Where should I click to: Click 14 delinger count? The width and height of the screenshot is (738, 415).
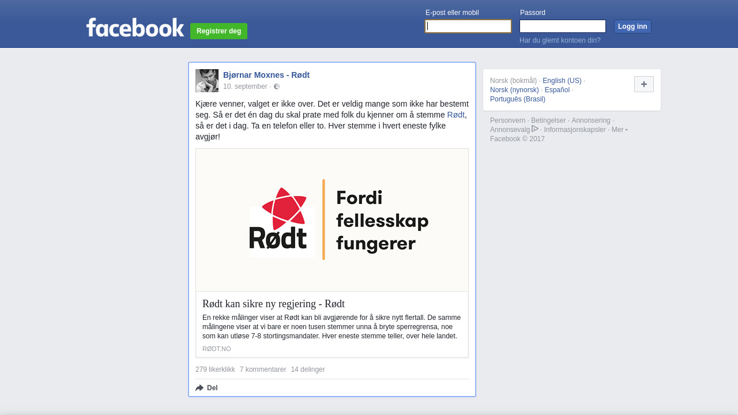308,369
